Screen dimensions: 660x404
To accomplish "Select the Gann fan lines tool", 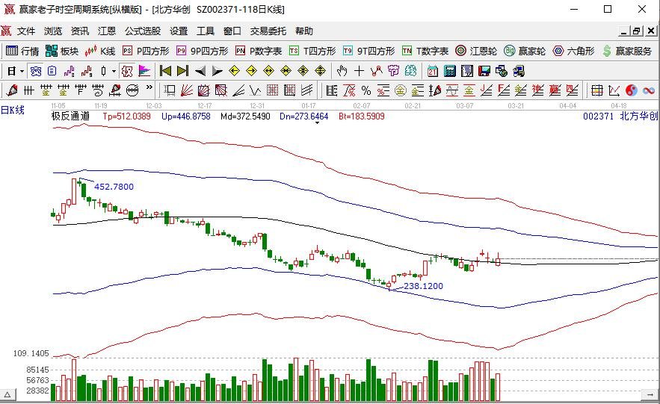I will pos(186,90).
